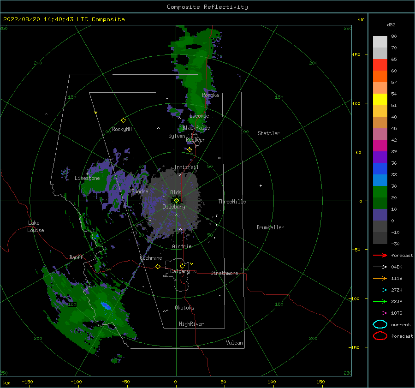415x388 pixels.
Task: Click the bright green 30 dBZ swatch
Action: (380, 191)
